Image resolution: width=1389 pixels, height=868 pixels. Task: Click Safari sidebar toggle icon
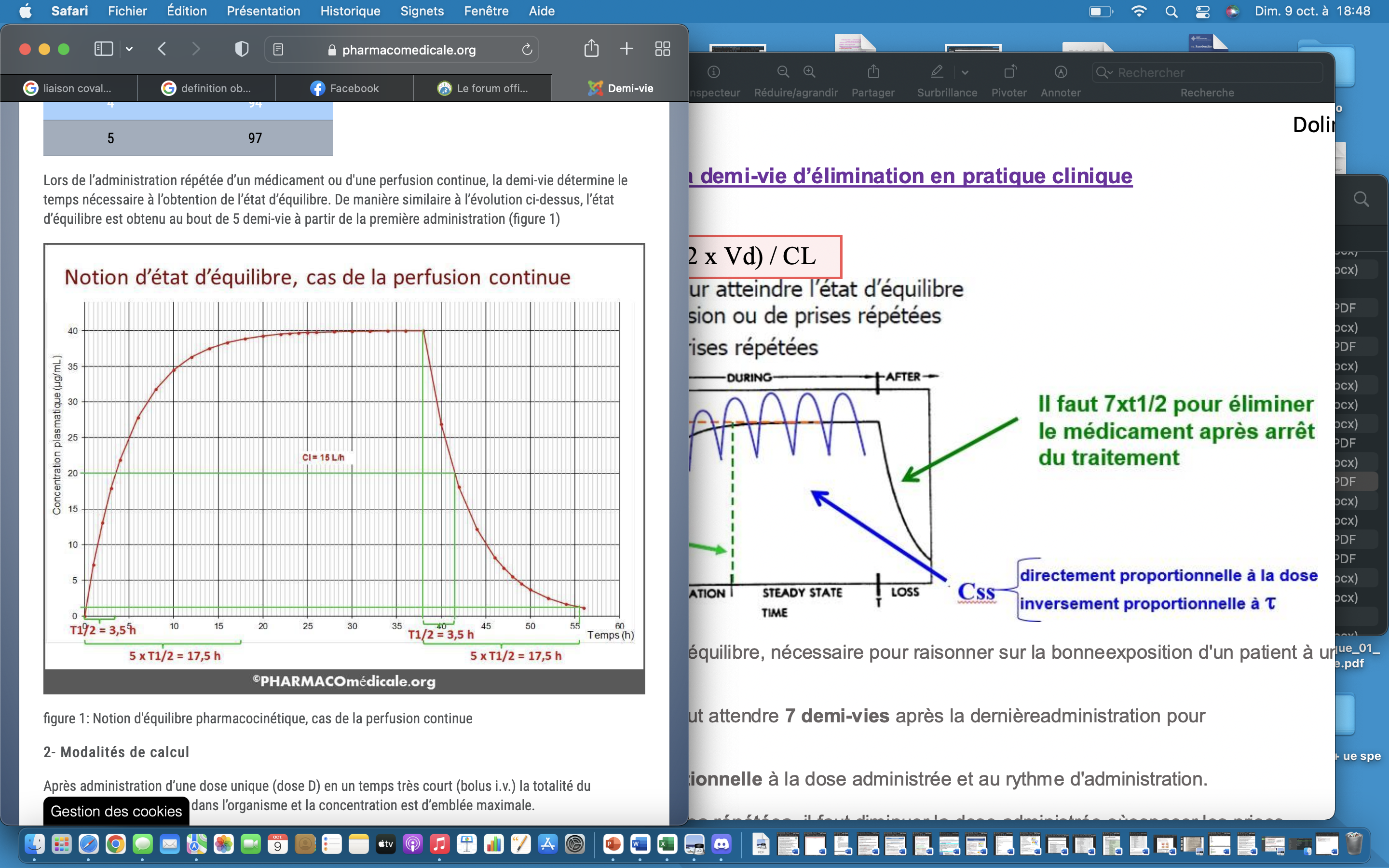point(103,49)
